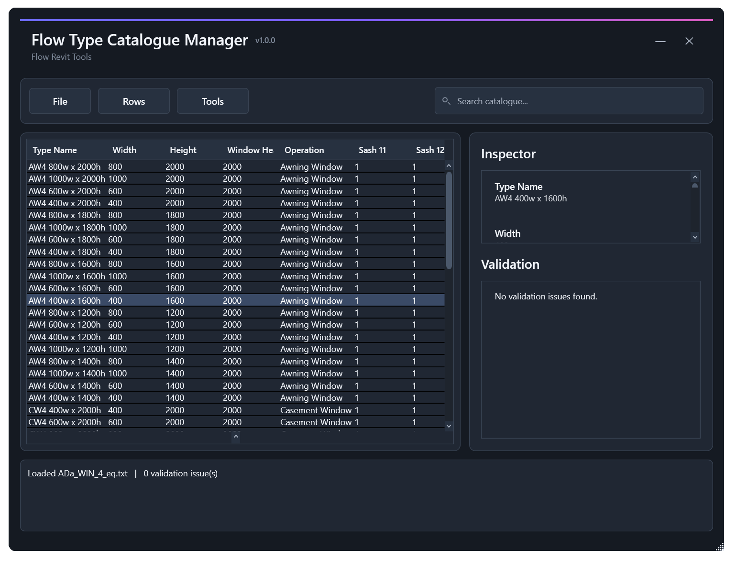This screenshot has width=736, height=561.
Task: Select row AW4 600w x 1800h
Action: pos(236,240)
